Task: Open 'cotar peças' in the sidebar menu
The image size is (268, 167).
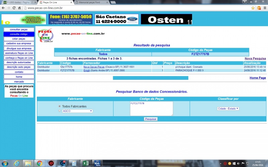Action: pyautogui.click(x=19, y=39)
